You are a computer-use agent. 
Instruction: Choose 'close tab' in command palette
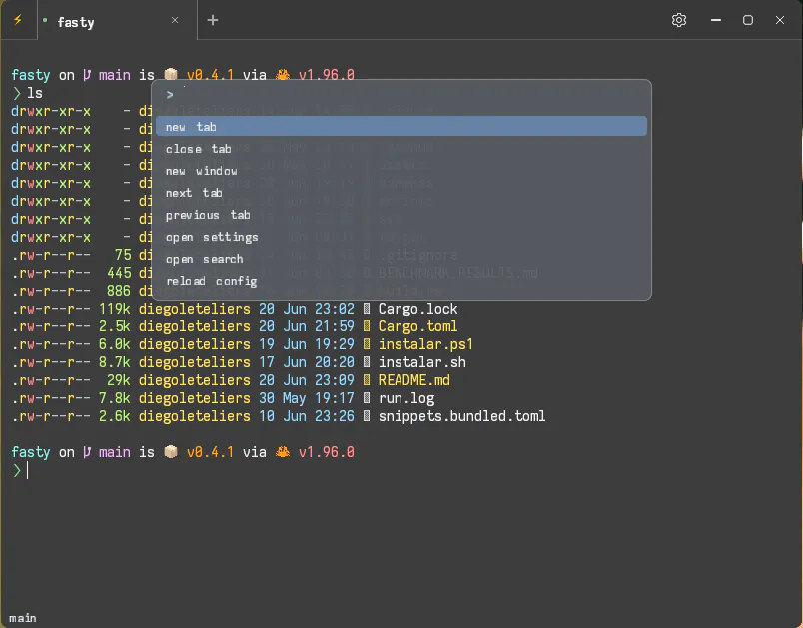(x=401, y=149)
